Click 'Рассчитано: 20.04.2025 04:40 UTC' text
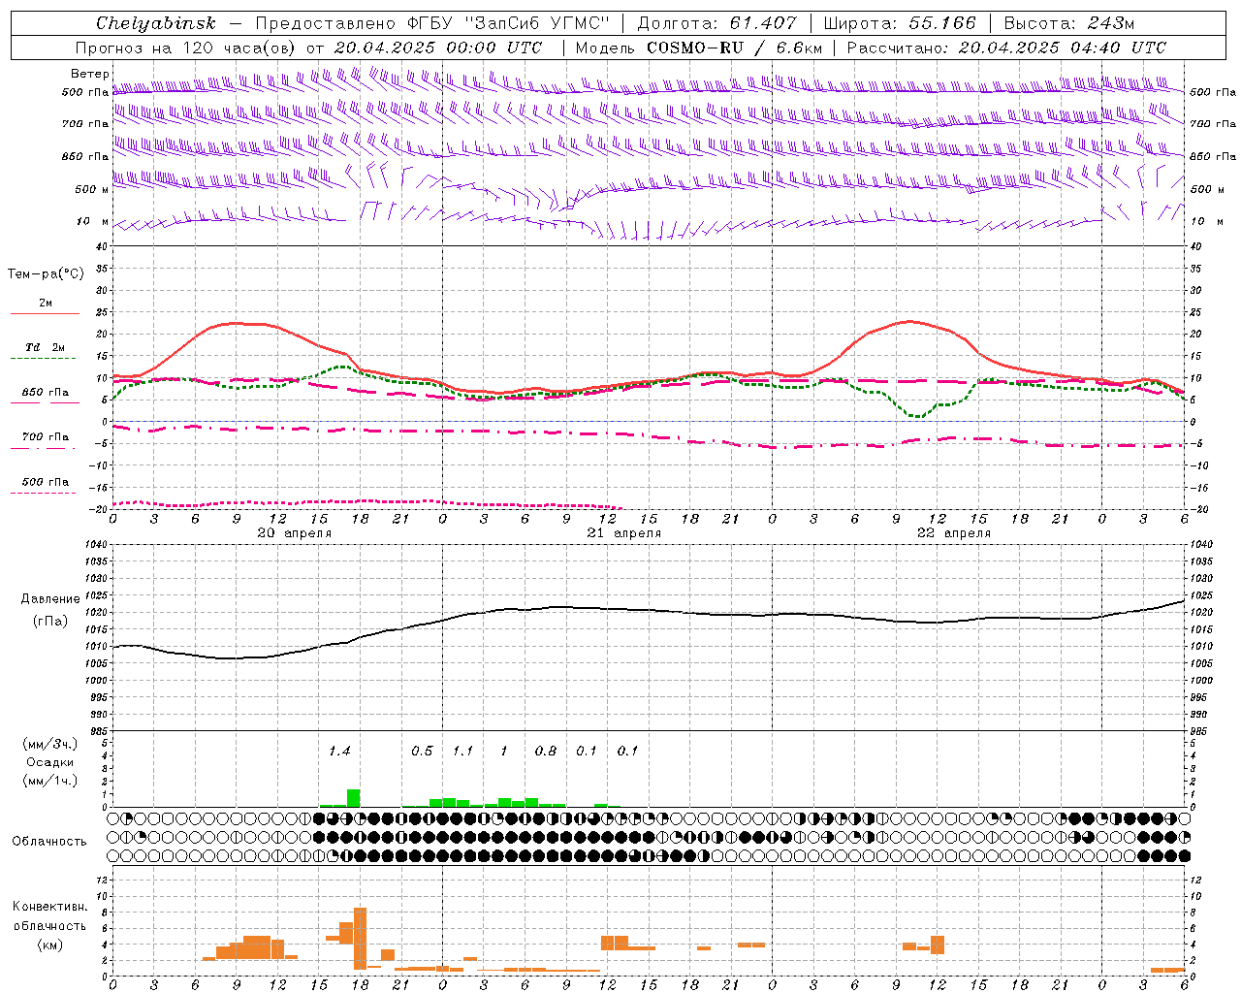Image resolution: width=1241 pixels, height=993 pixels. (x=1007, y=48)
